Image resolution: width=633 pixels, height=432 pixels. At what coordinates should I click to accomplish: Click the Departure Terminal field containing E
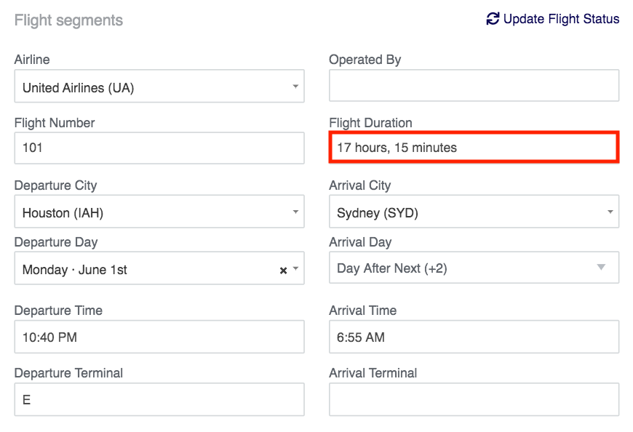[x=159, y=399]
